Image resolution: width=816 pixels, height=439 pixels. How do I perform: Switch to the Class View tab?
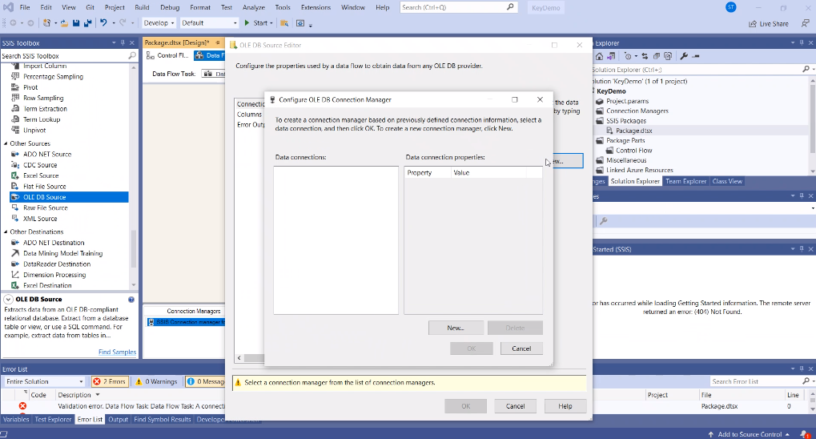pos(727,181)
